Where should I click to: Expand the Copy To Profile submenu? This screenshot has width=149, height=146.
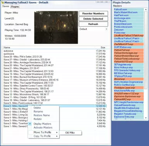pyautogui.click(x=44, y=136)
